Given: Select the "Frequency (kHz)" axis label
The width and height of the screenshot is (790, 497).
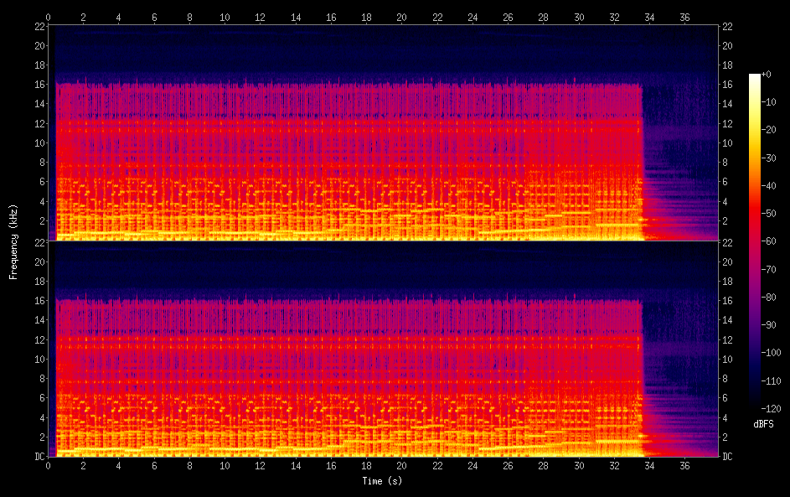Looking at the screenshot, I should (13, 241).
